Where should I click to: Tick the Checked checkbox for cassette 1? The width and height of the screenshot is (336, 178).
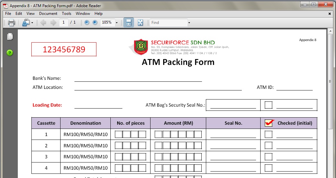(x=268, y=134)
